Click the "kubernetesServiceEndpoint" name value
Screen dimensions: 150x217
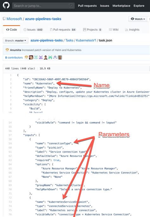coord(68,202)
